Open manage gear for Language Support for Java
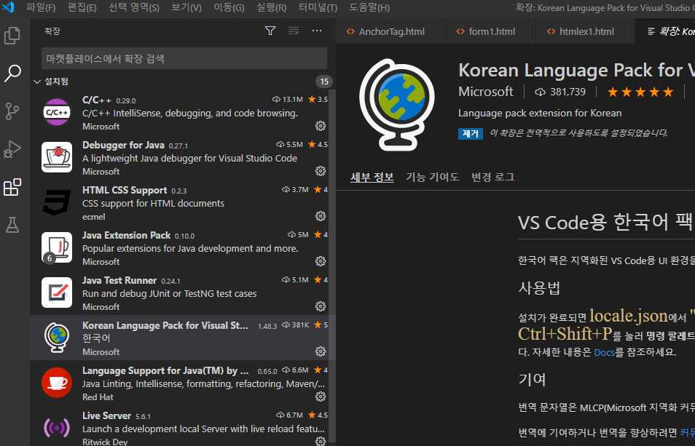Screen dimensions: 695x446 [321, 397]
